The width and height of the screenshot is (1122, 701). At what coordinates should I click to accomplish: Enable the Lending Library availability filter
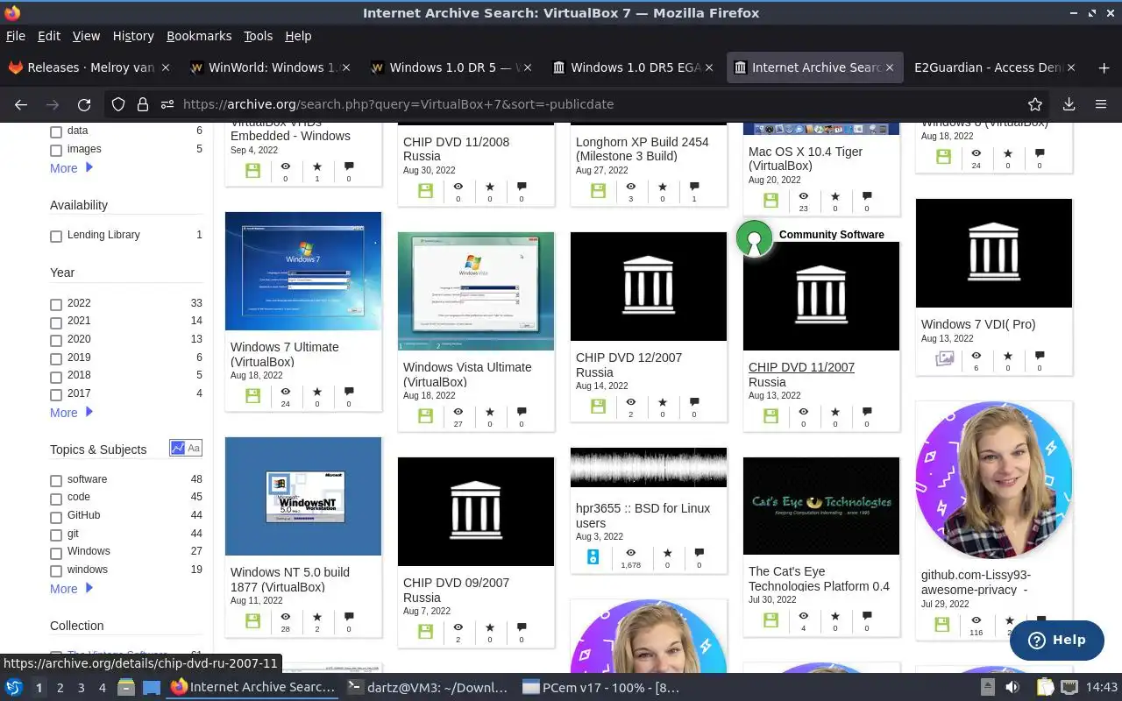pyautogui.click(x=56, y=237)
